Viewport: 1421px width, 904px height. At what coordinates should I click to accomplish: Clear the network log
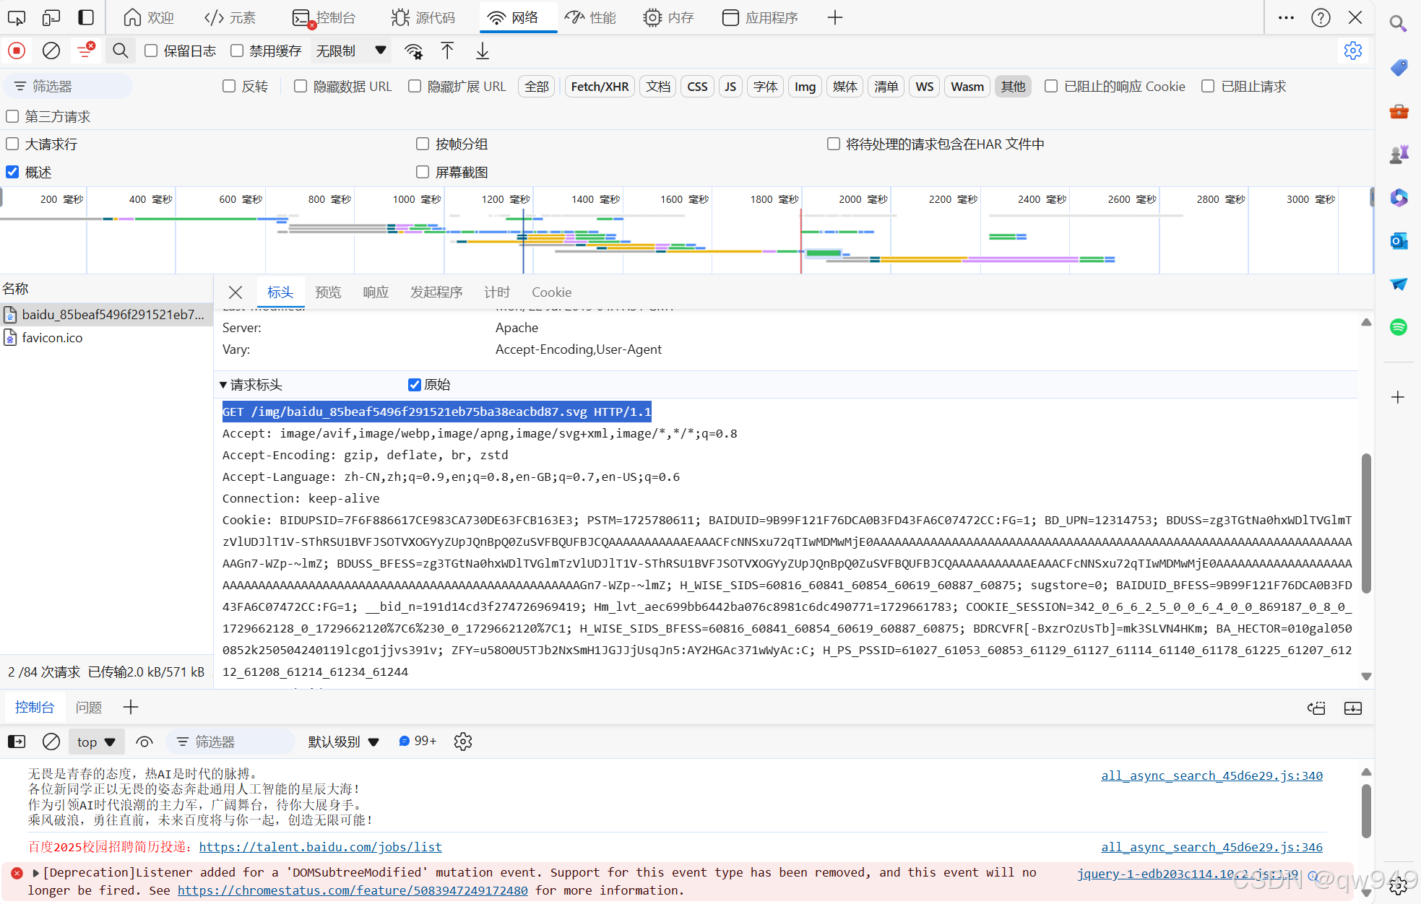click(50, 51)
